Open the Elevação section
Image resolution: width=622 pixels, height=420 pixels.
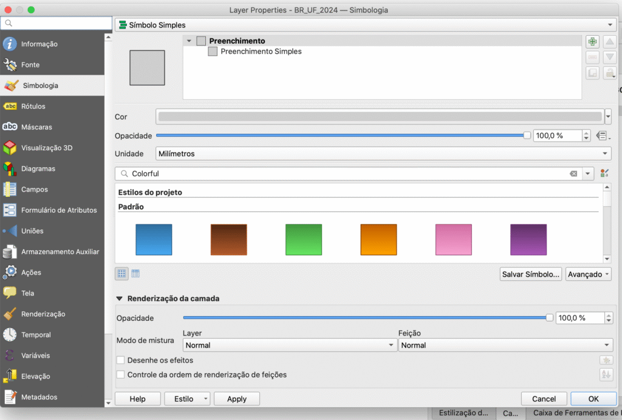[x=52, y=376]
